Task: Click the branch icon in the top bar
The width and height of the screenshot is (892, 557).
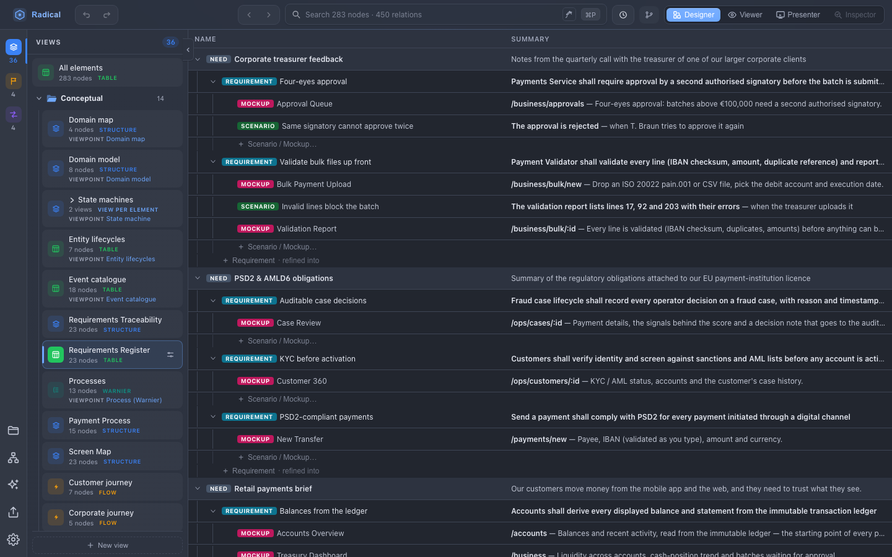Action: click(649, 15)
